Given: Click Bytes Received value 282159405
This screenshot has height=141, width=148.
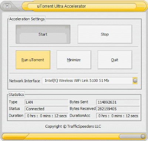Looking at the screenshot, I should pos(118,109).
